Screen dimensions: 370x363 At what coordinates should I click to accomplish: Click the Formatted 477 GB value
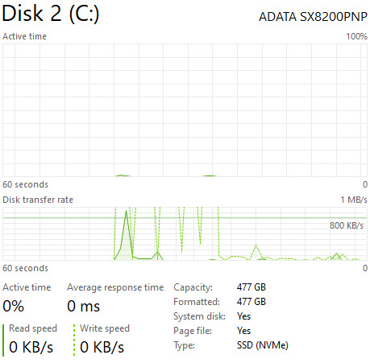(x=252, y=302)
